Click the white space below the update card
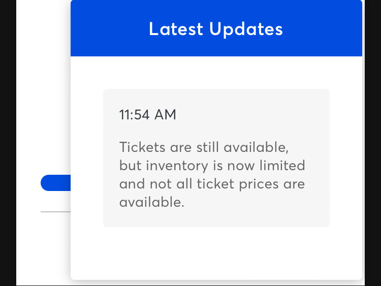381x286 pixels. (216, 252)
